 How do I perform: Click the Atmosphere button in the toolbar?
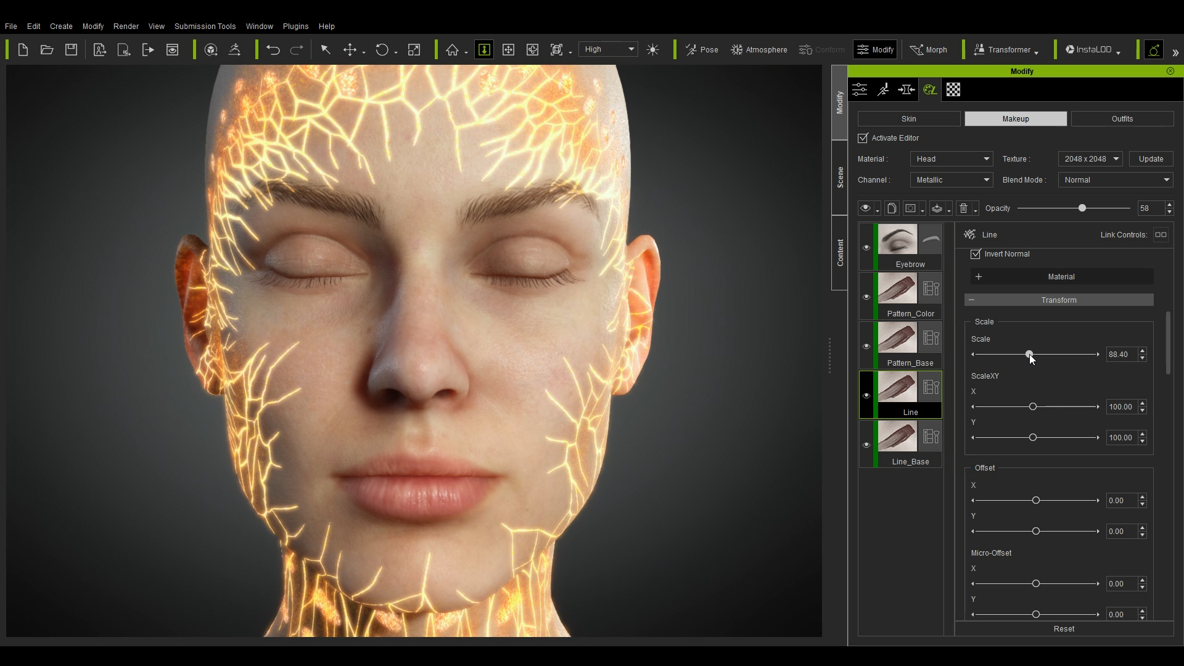pyautogui.click(x=759, y=50)
